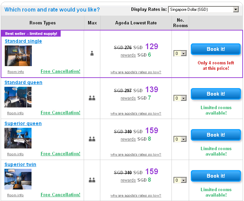Image resolution: width=244 pixels, height=201 pixels.
Task: Open rewards link for Superior queen
Action: coord(128,139)
